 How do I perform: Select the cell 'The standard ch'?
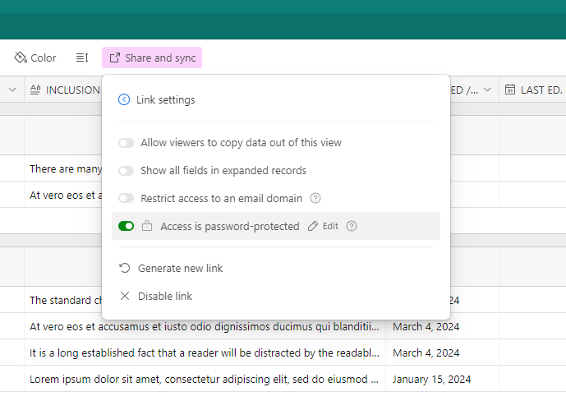pos(63,300)
